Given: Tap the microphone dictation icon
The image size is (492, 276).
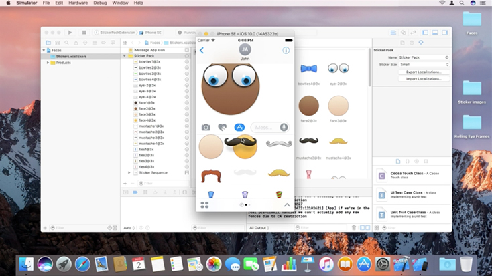Looking at the screenshot, I should pyautogui.click(x=284, y=127).
